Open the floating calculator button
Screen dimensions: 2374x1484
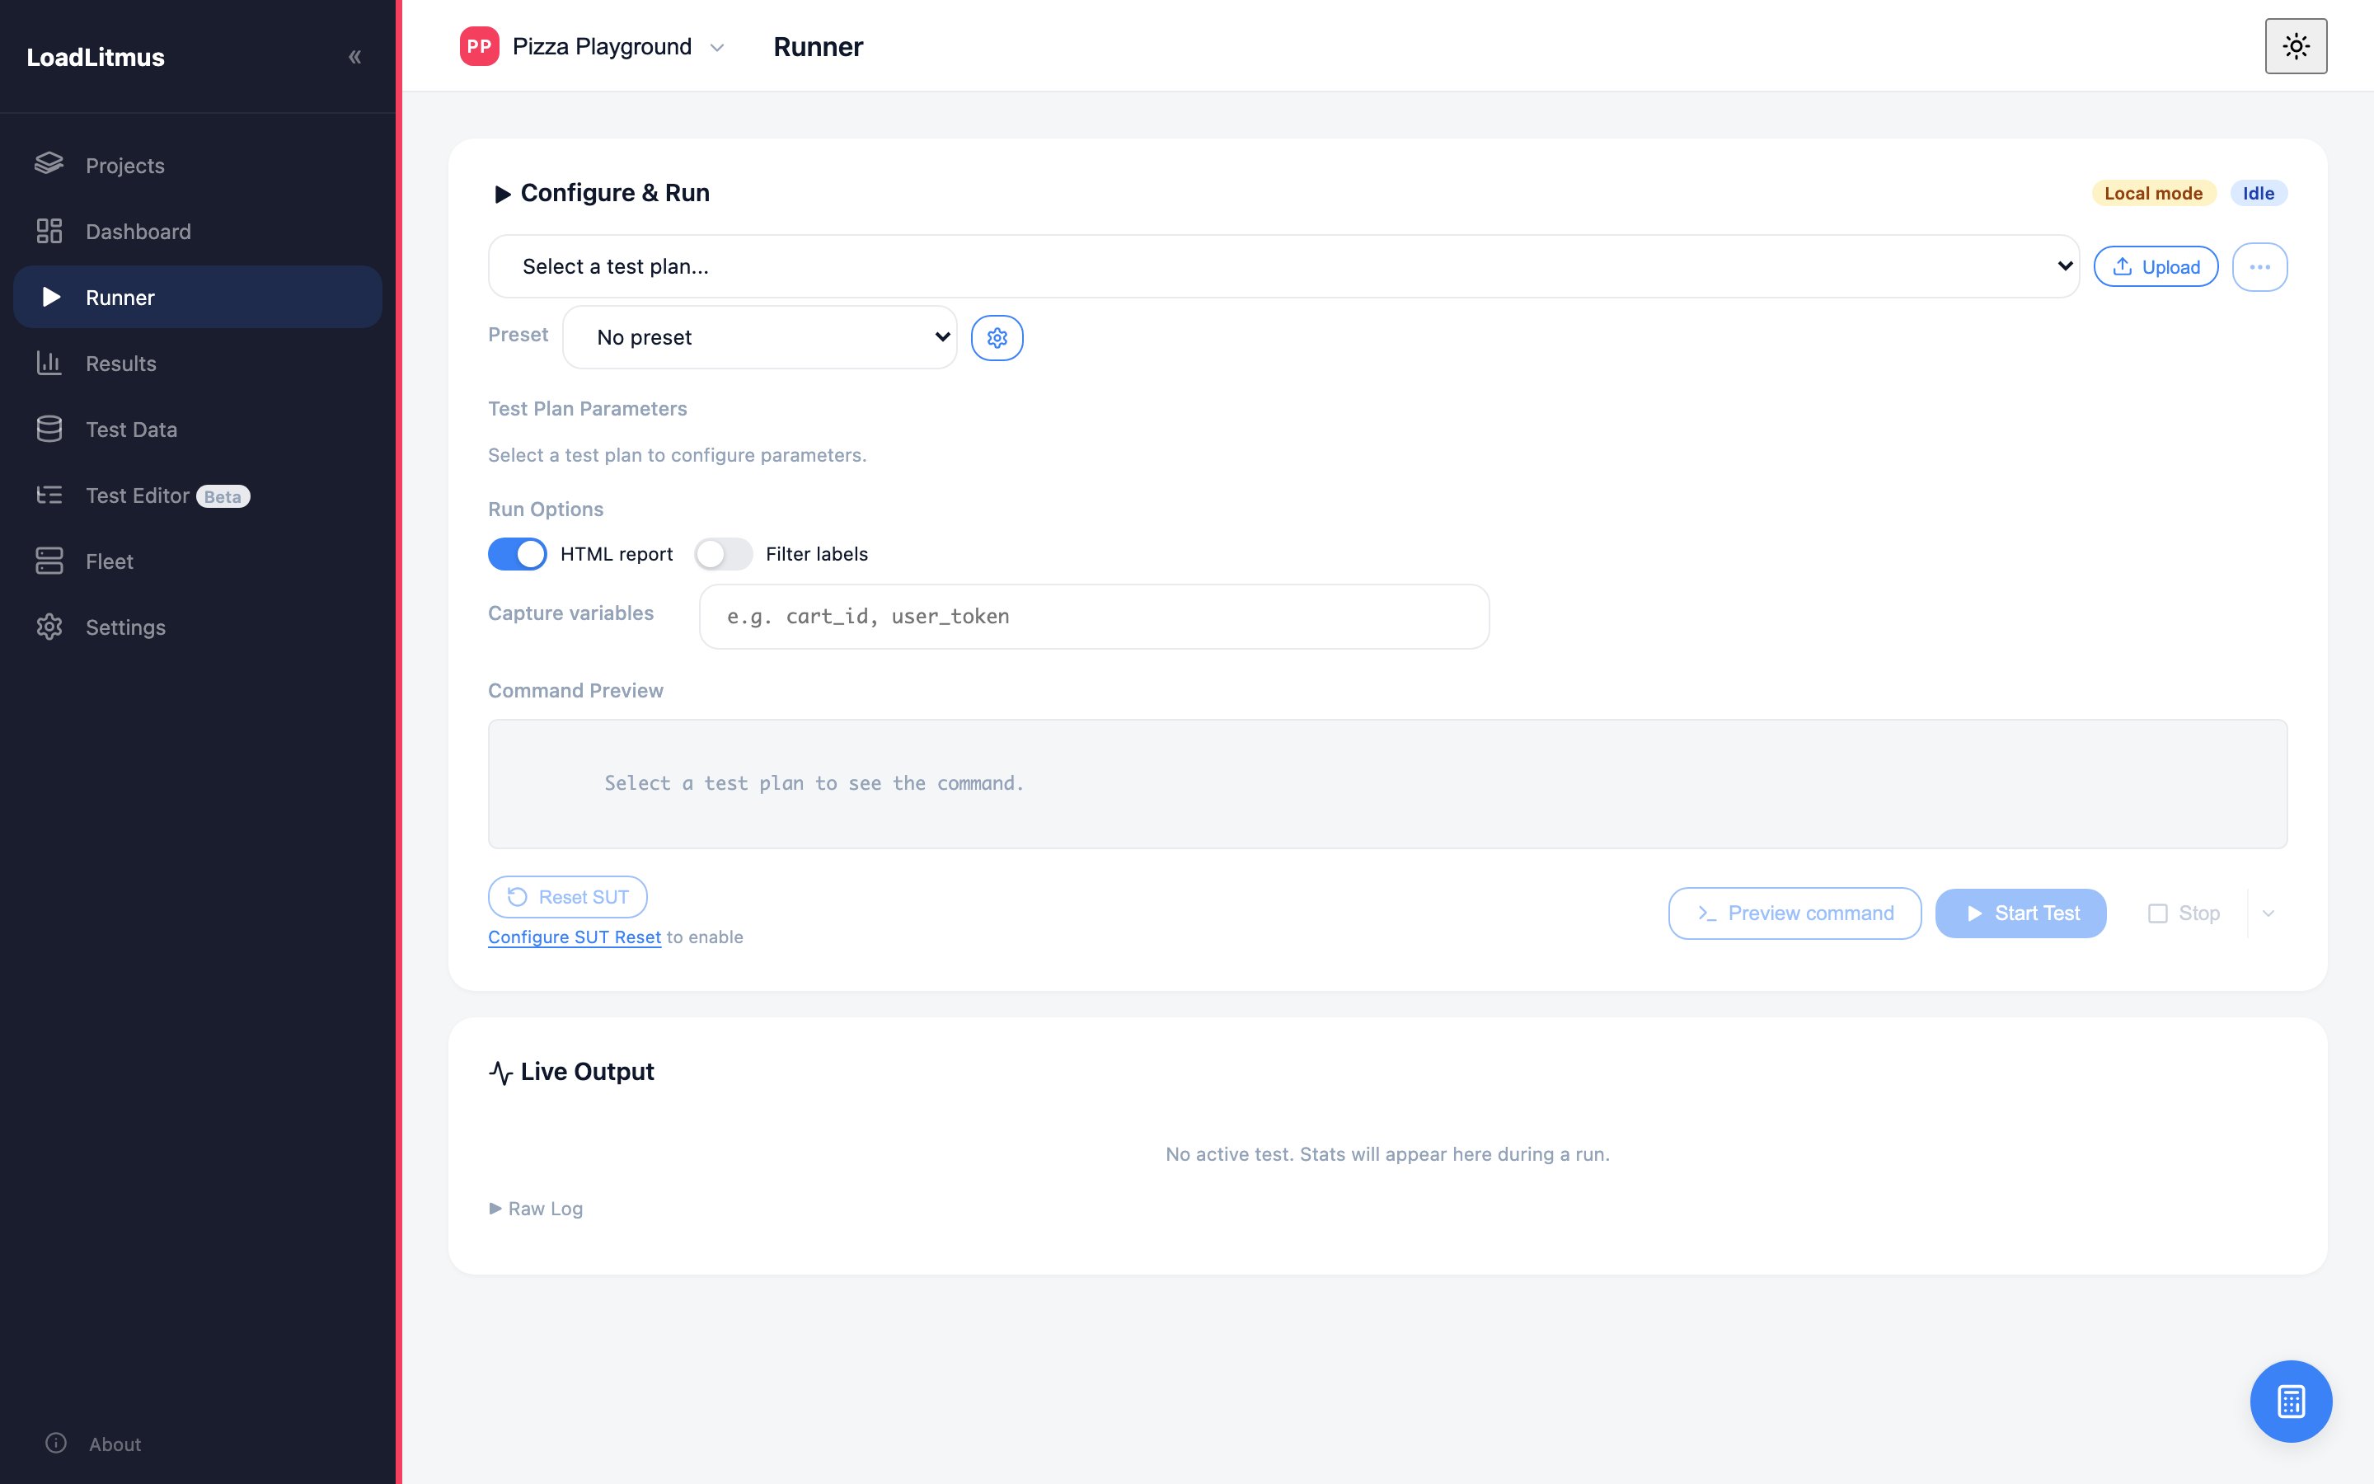2291,1401
